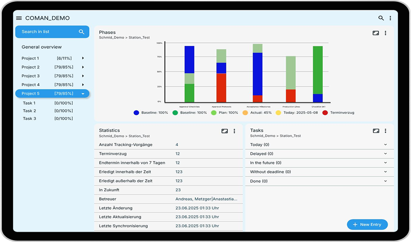Click the magnifier icon in list search

point(82,32)
